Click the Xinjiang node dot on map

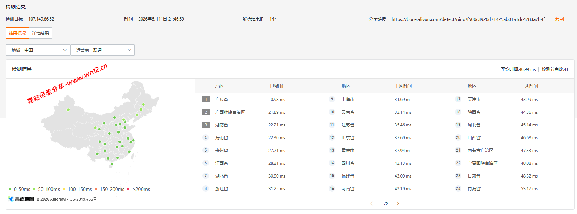point(68,109)
